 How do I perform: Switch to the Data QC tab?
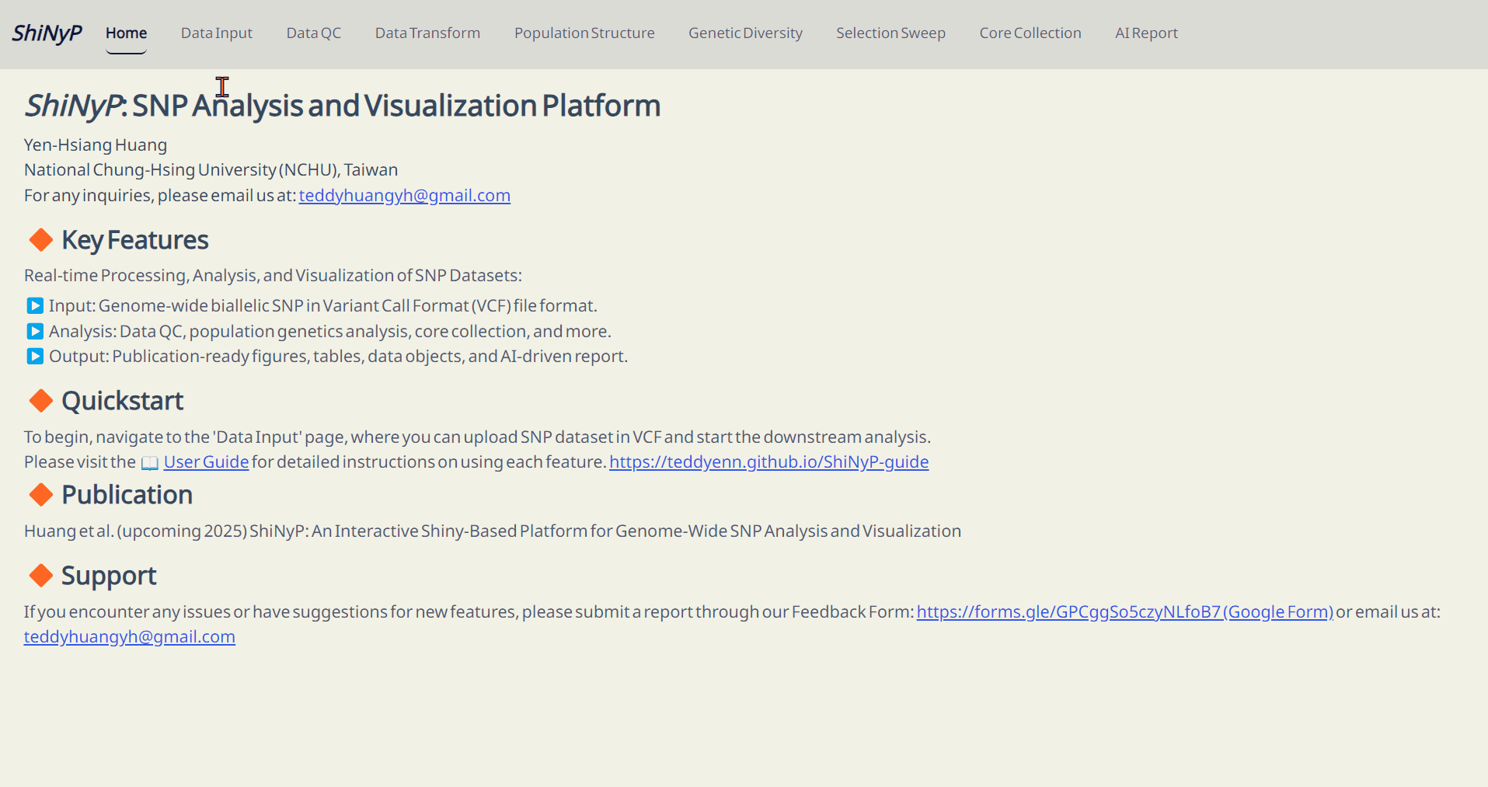point(314,33)
